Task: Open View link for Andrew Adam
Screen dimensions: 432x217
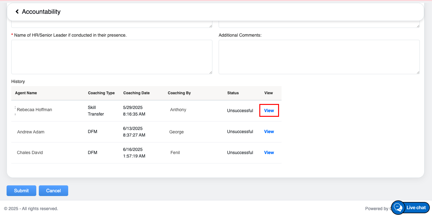Action: tap(269, 132)
